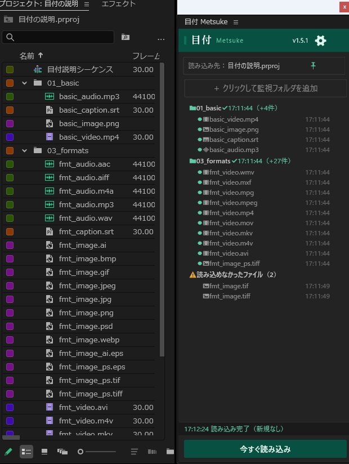The width and height of the screenshot is (349, 464).
Task: Click the fmt_audio.aac audio icon
Action: point(50,164)
